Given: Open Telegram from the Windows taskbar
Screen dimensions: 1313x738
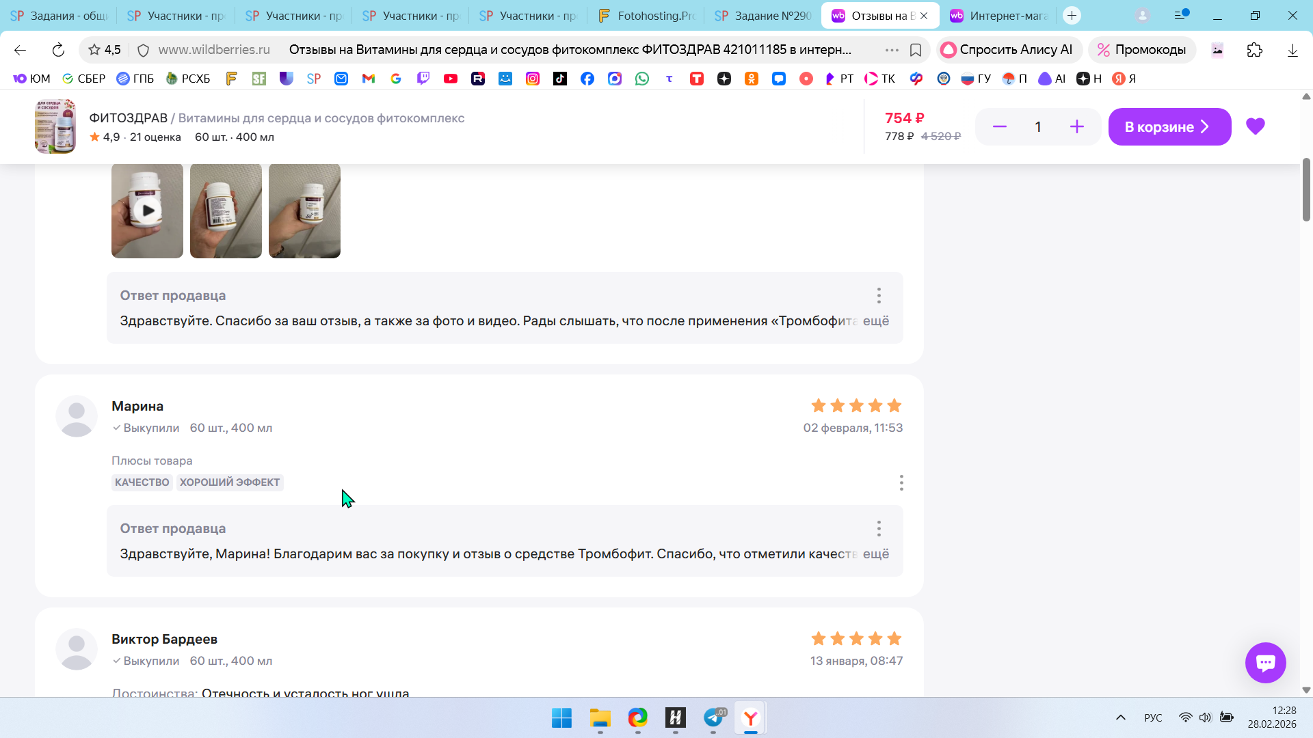Looking at the screenshot, I should tap(713, 717).
